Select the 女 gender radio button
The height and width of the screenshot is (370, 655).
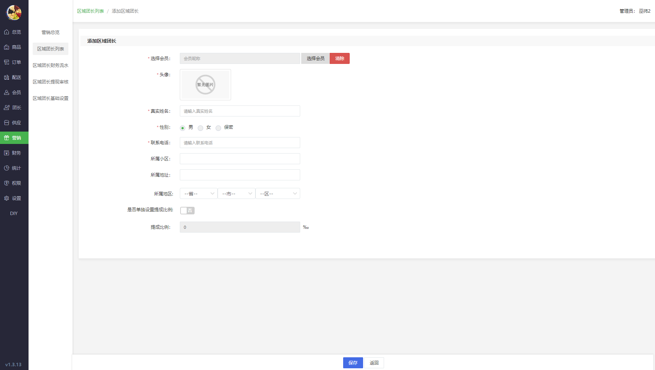click(200, 128)
